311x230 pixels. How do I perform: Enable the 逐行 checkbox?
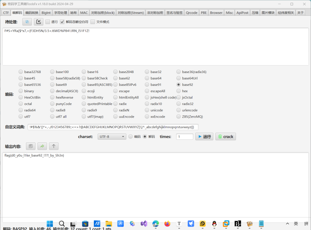click(48, 22)
